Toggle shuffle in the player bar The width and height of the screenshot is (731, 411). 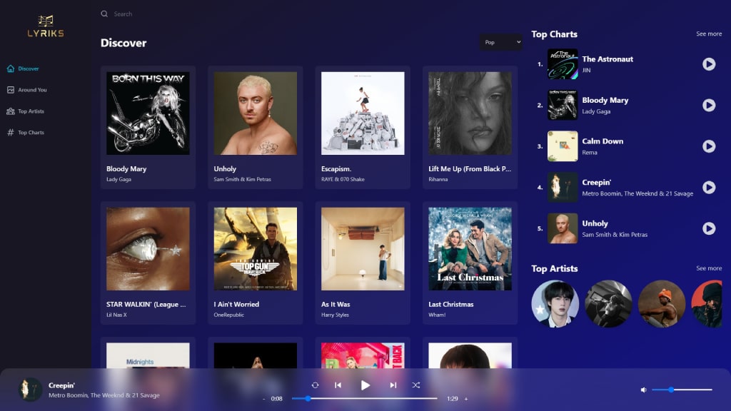point(416,385)
